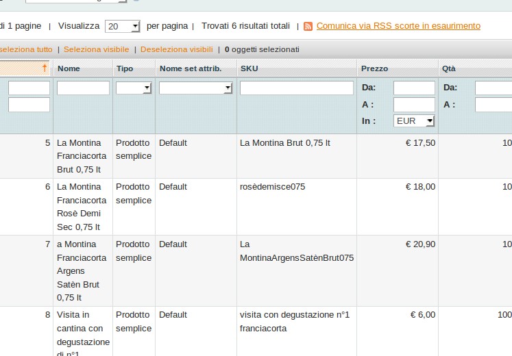This screenshot has width=512, height=356.
Task: Open Comunica via RSS scorte in esaurimento link
Action: pyautogui.click(x=398, y=26)
